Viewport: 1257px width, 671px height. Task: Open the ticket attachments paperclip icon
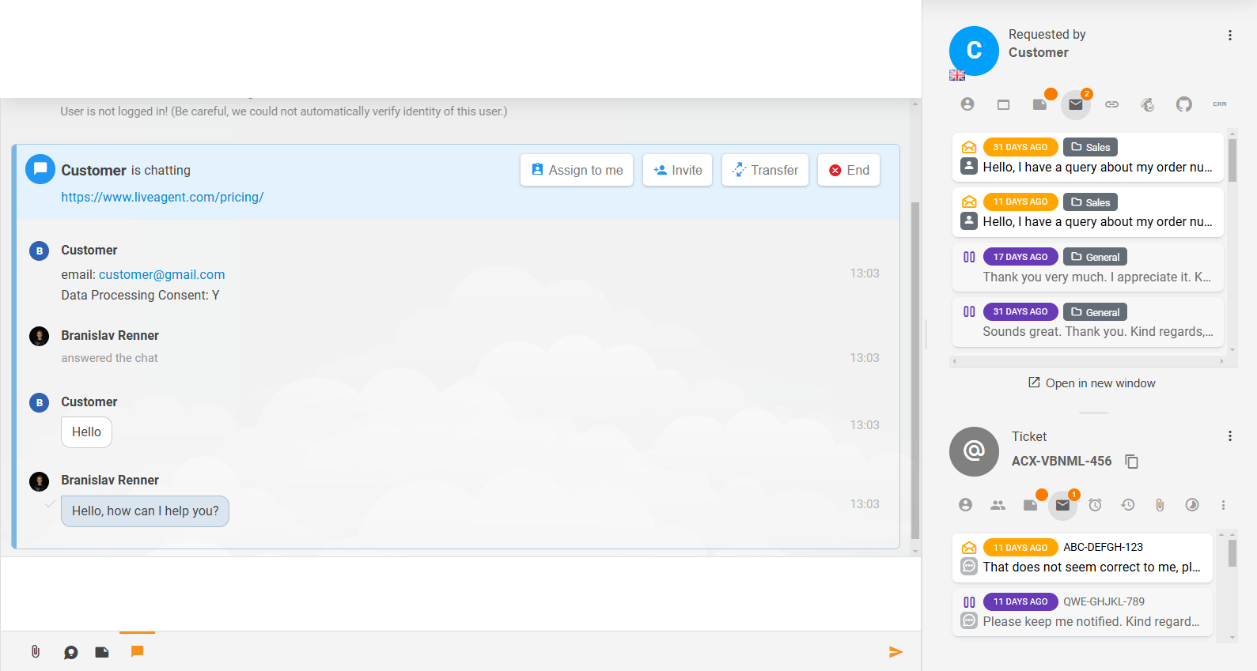(x=1160, y=505)
